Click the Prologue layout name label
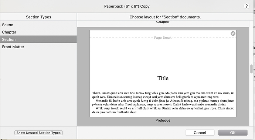Image resolution: width=255 pixels, height=140 pixels. 163,120
